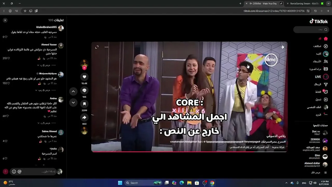Bookmark this page with the star icon

pyautogui.click(x=25, y=11)
